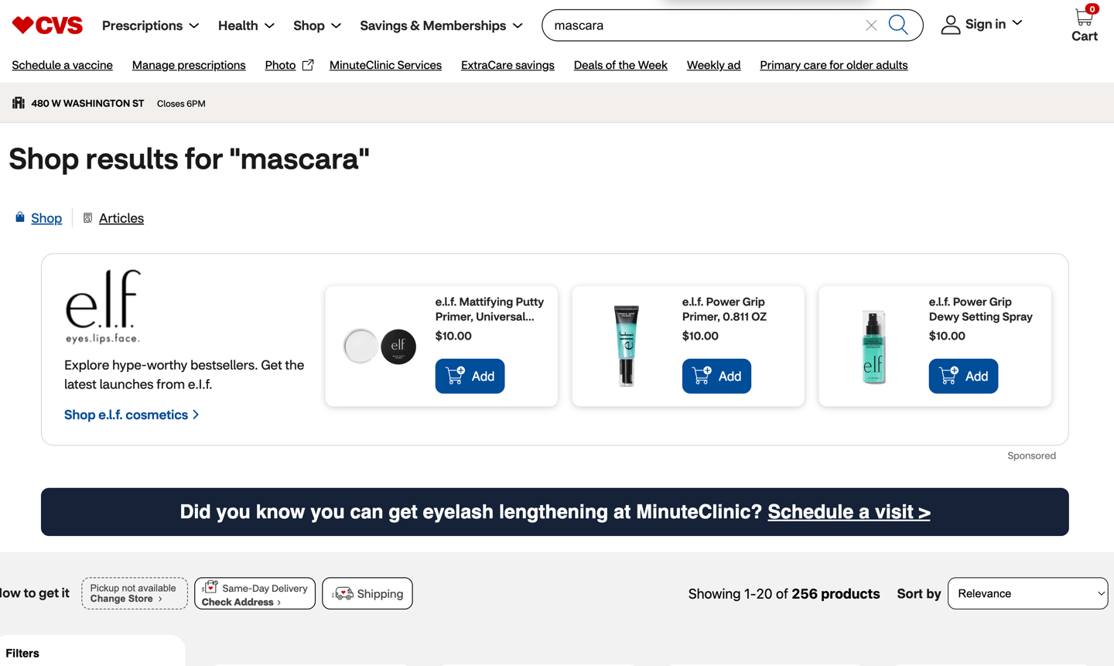This screenshot has width=1114, height=666.
Task: Click the e.l.f. eyes.lips.face brand logo
Action: (x=103, y=306)
